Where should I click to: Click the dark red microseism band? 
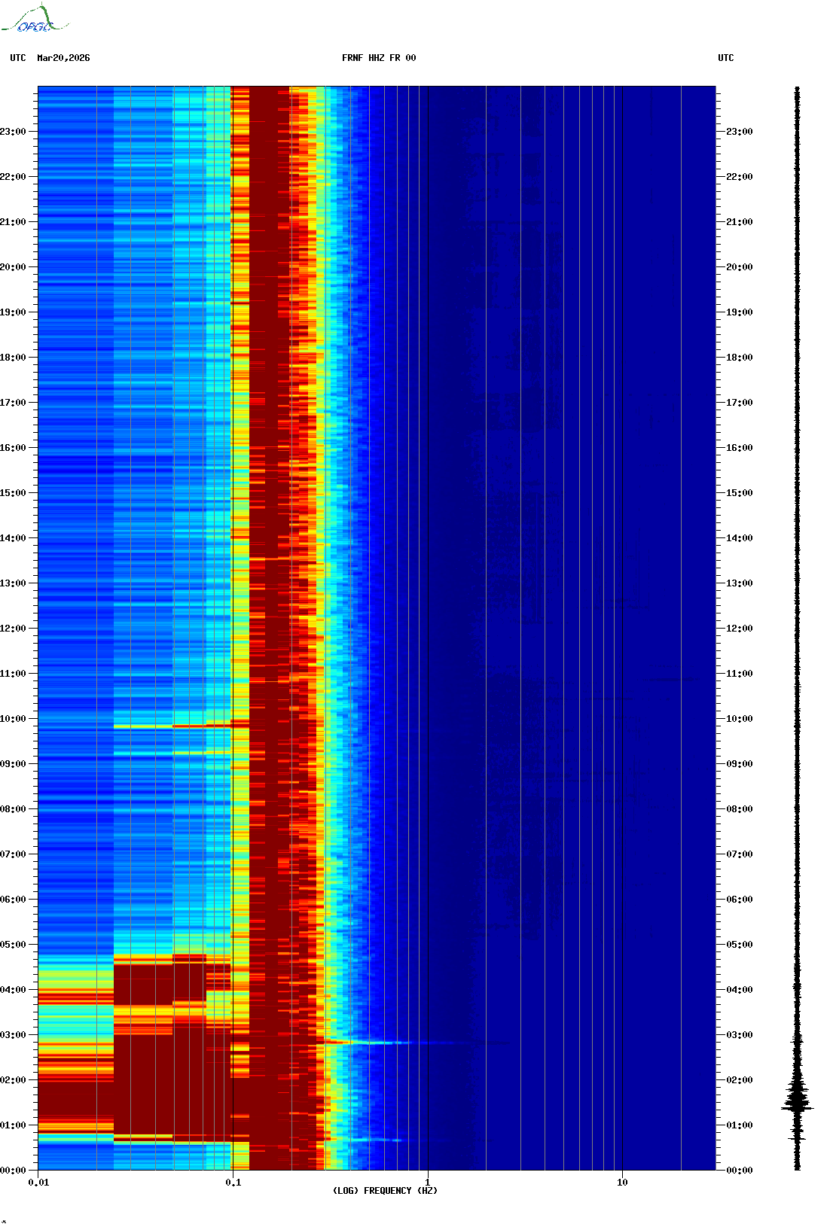point(269,628)
